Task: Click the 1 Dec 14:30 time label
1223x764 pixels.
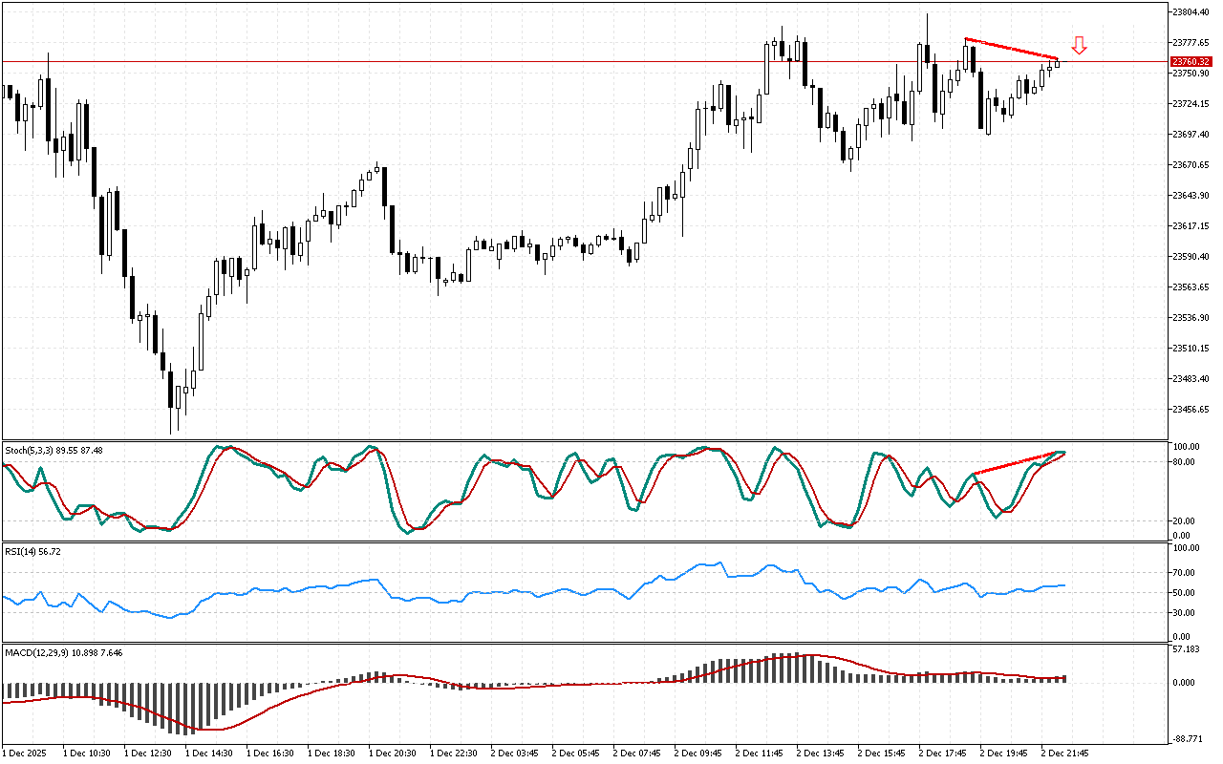Action: point(208,753)
